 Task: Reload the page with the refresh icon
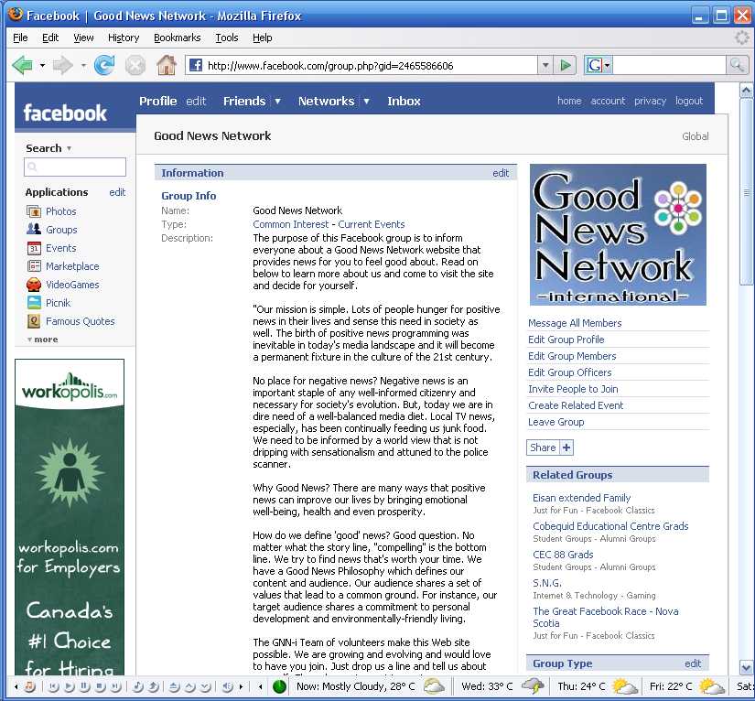pos(104,65)
